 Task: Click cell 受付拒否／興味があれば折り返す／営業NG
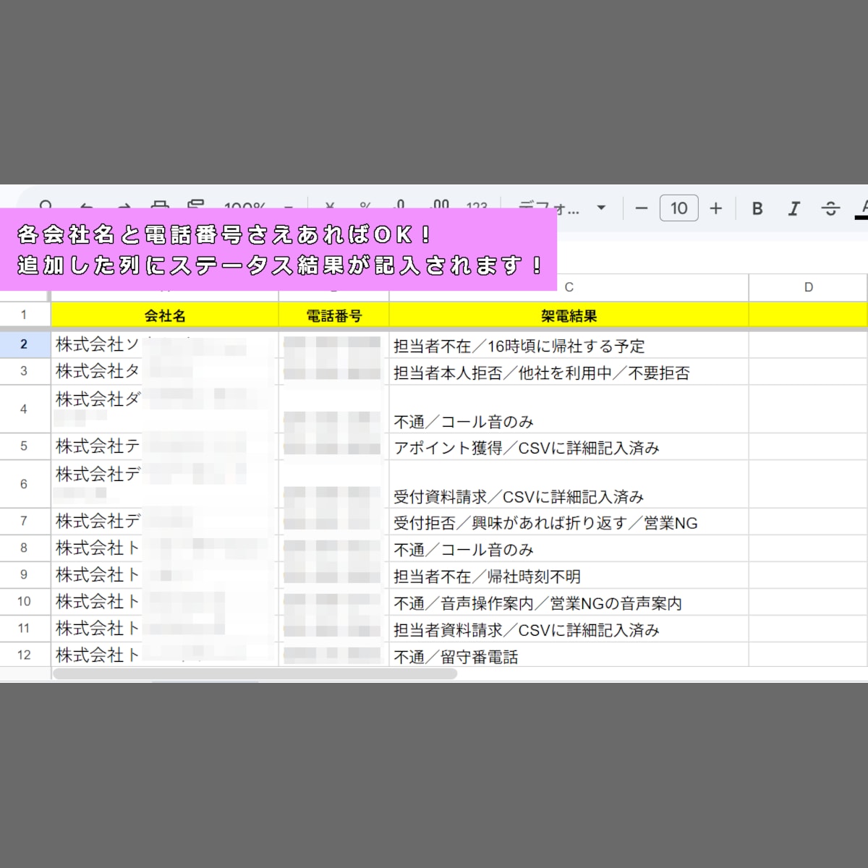click(x=569, y=522)
